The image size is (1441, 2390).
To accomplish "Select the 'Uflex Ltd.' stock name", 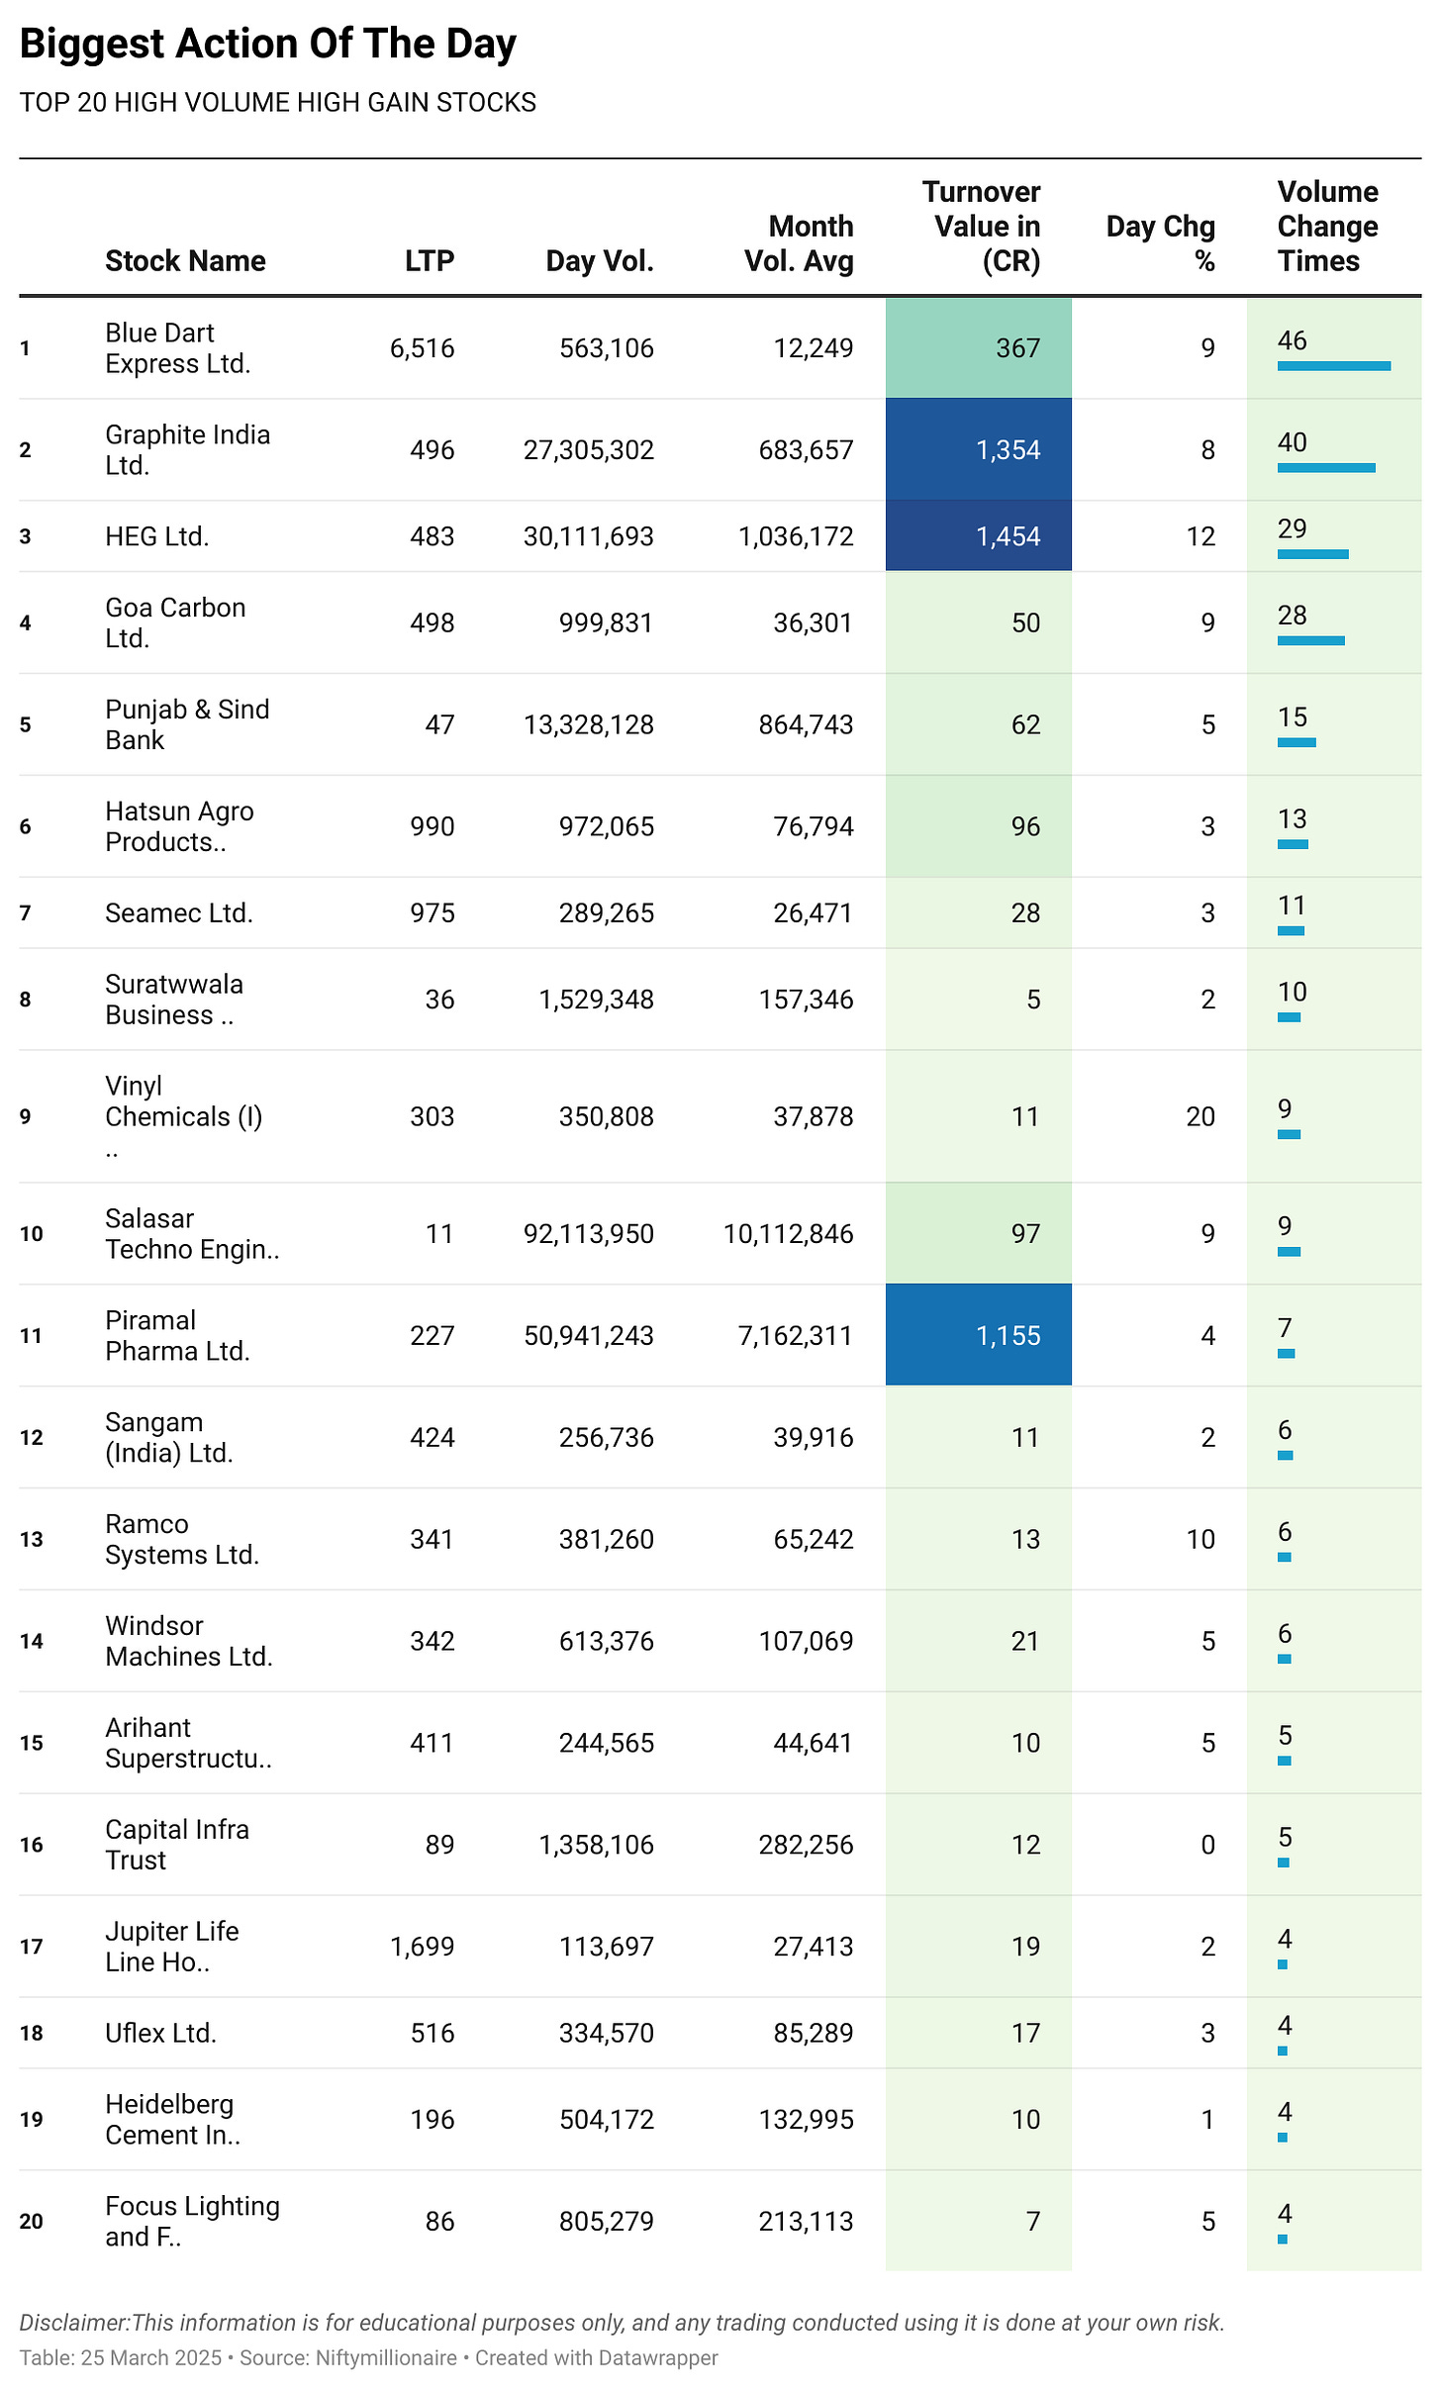I will coord(161,2034).
